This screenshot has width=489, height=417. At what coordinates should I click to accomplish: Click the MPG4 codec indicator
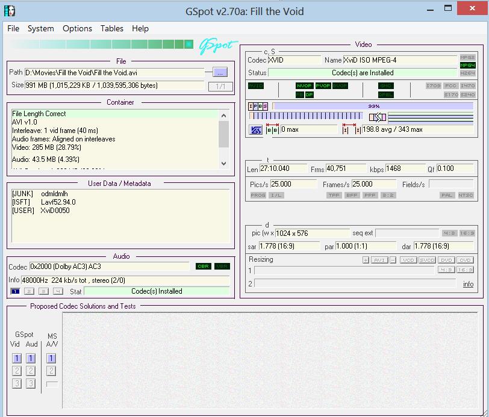[467, 66]
